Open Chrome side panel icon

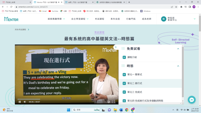point(190,7)
